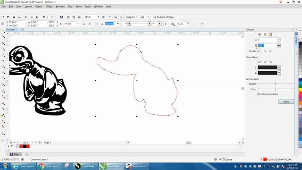Pick the mitered corner option
The width and height of the screenshot is (302, 170).
coord(260,51)
